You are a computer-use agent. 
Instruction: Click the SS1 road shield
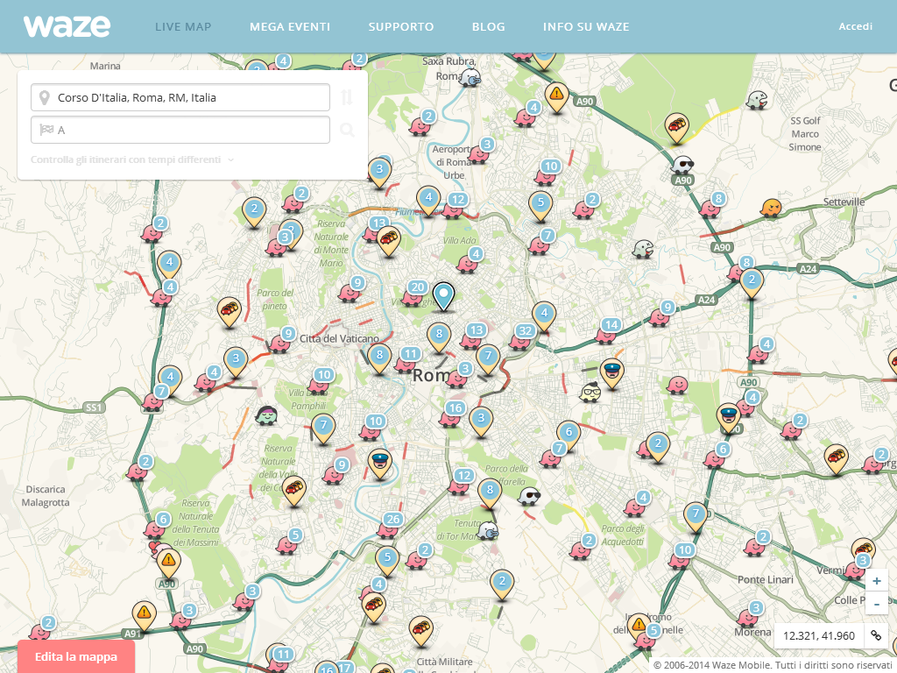(94, 407)
